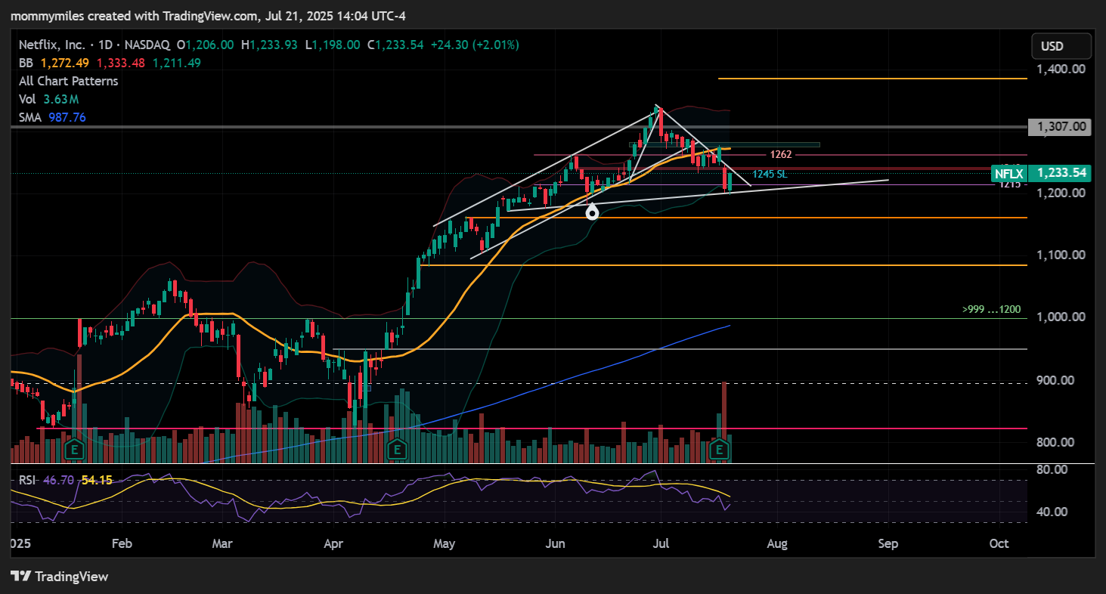Screen dimensions: 1106x594
Task: Click the Sep label on the time axis
Action: coord(888,544)
